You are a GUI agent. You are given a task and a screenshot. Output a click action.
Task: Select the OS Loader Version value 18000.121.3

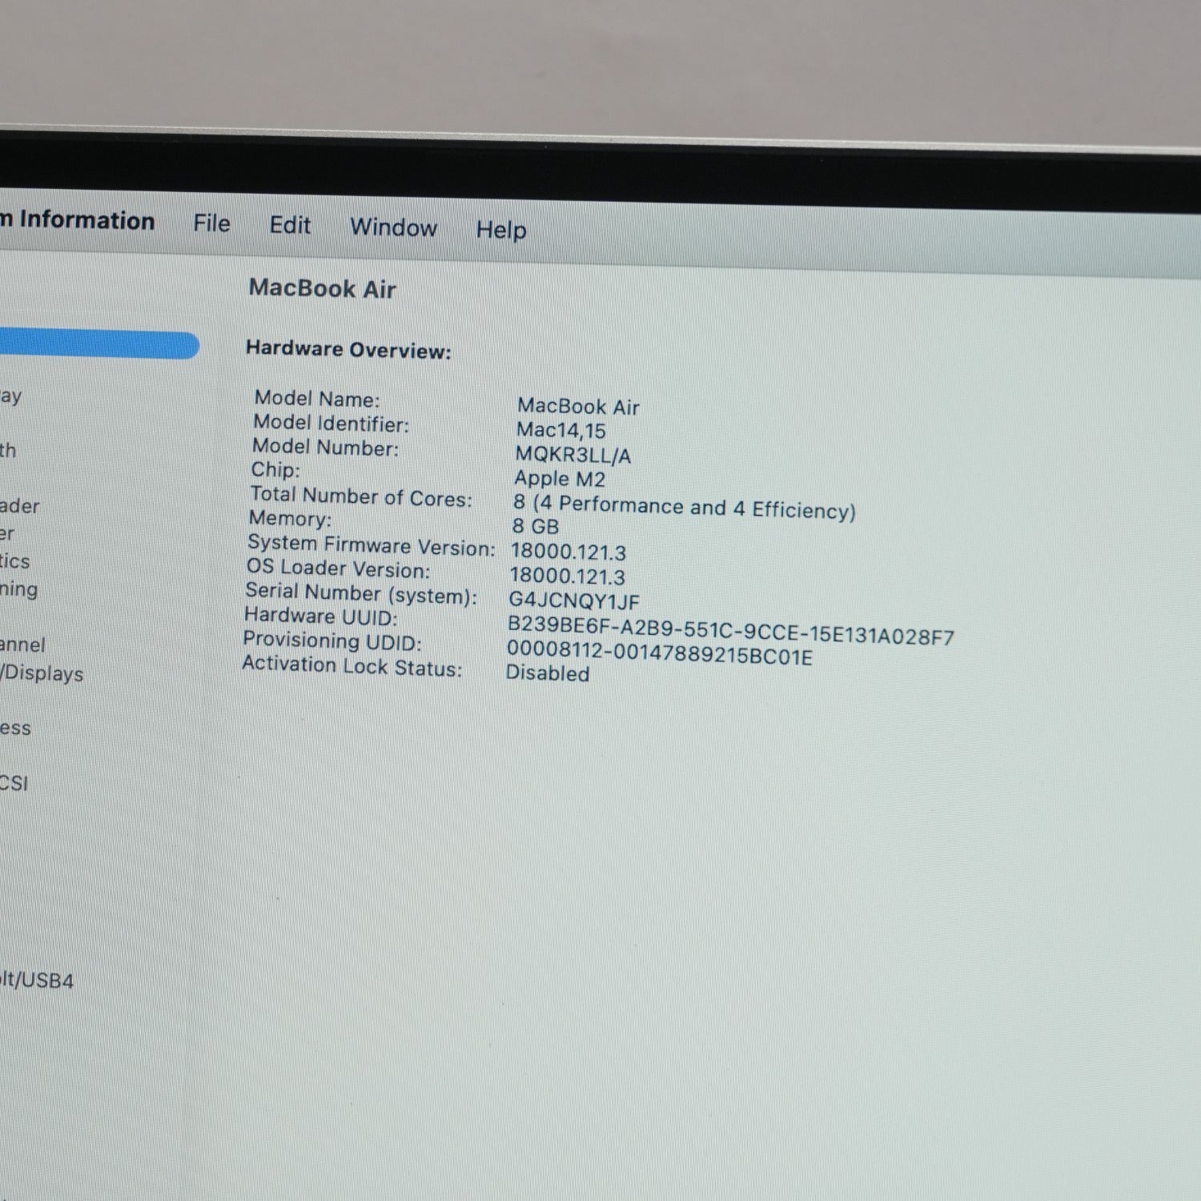[568, 576]
